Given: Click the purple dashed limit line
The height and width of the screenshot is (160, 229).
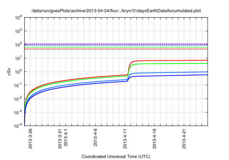Looking at the screenshot, I should [116, 44].
